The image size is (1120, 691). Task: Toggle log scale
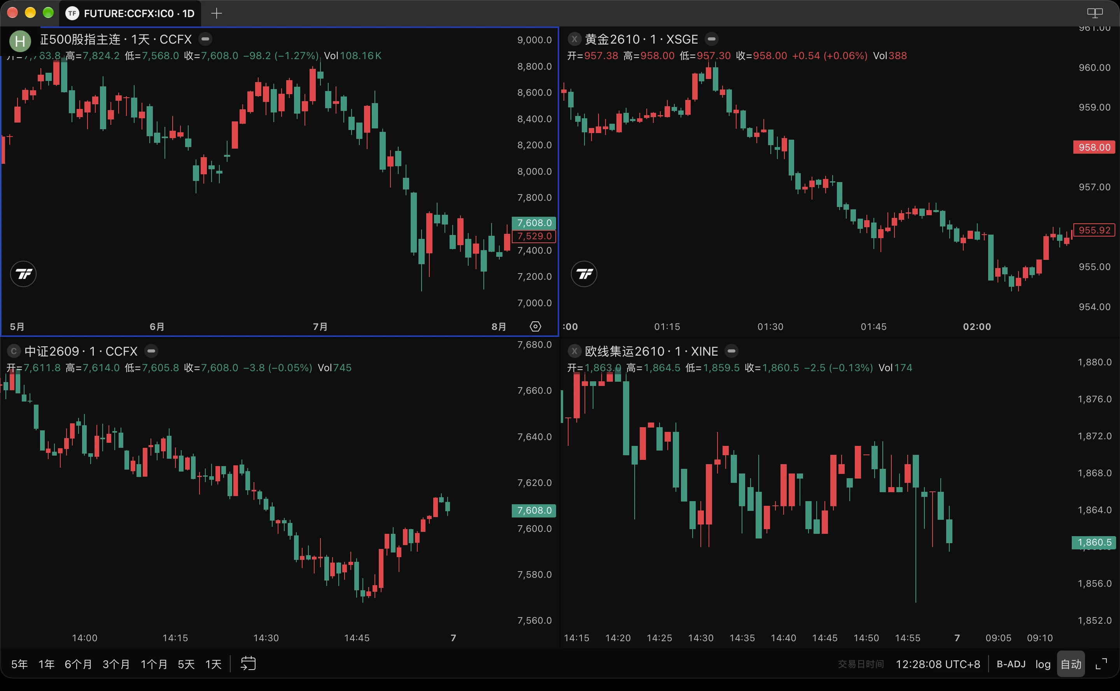coord(1043,664)
